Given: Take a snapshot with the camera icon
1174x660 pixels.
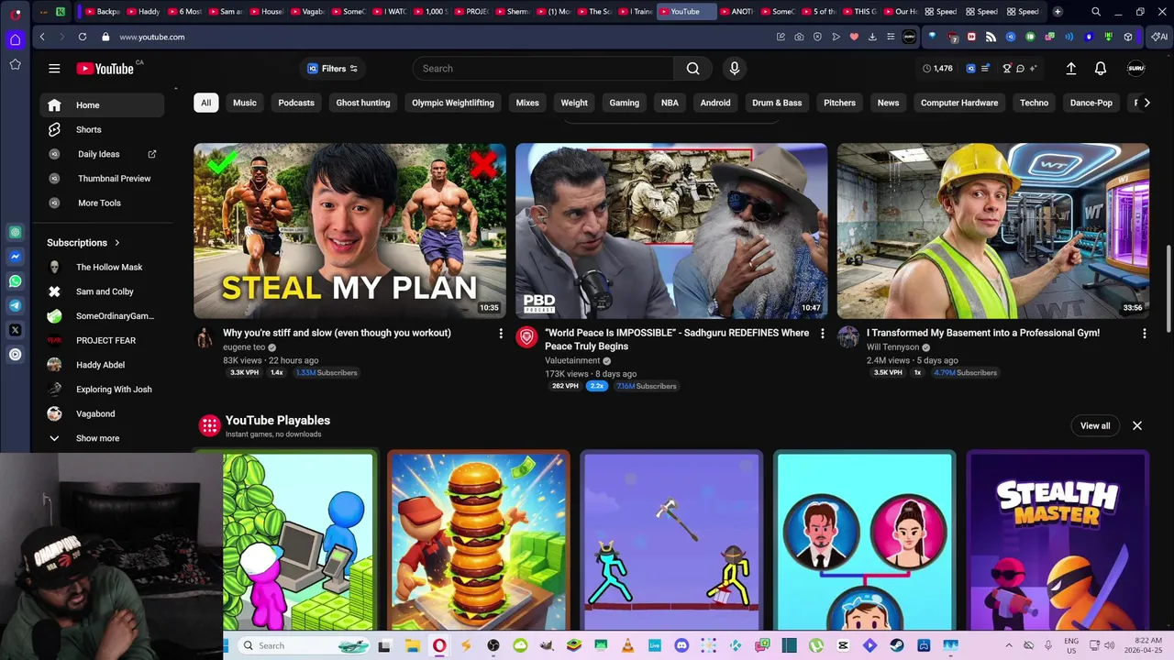Looking at the screenshot, I should click(799, 37).
